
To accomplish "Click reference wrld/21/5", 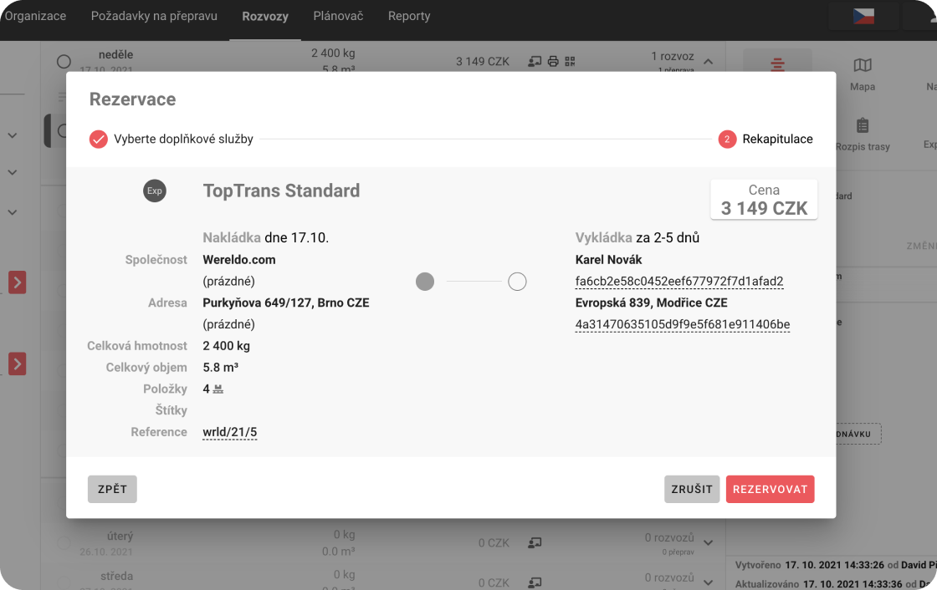I will [x=229, y=432].
